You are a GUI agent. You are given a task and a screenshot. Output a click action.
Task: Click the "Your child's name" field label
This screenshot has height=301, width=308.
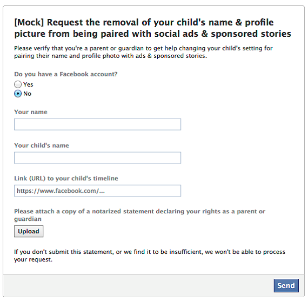coord(42,146)
